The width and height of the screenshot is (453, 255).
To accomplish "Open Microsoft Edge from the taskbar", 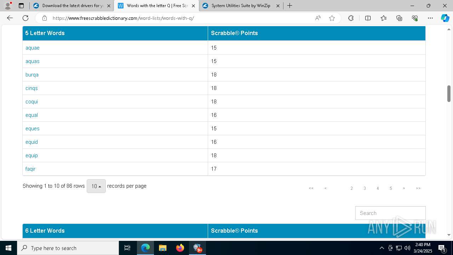I will (x=145, y=248).
